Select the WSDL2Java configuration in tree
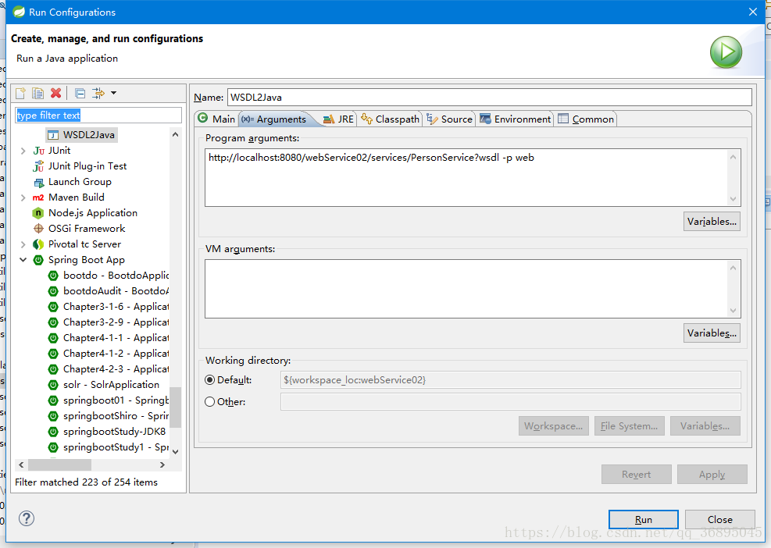Screen dimensions: 771x548 [82, 135]
